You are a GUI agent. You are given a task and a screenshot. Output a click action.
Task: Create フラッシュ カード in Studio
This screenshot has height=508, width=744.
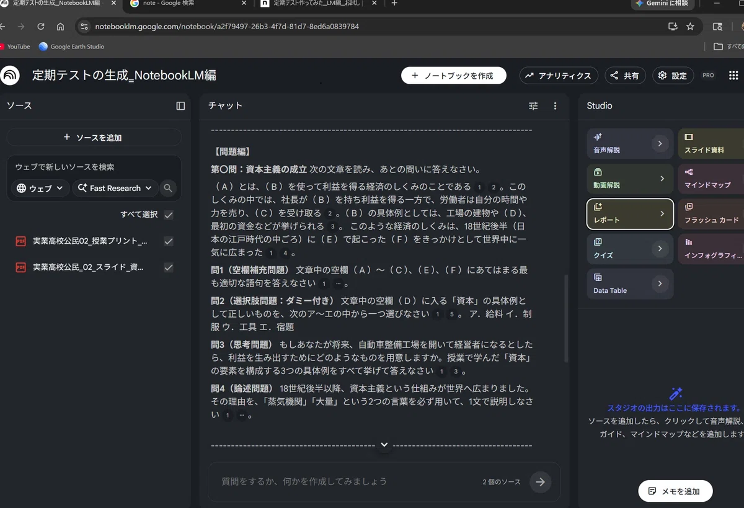point(711,214)
